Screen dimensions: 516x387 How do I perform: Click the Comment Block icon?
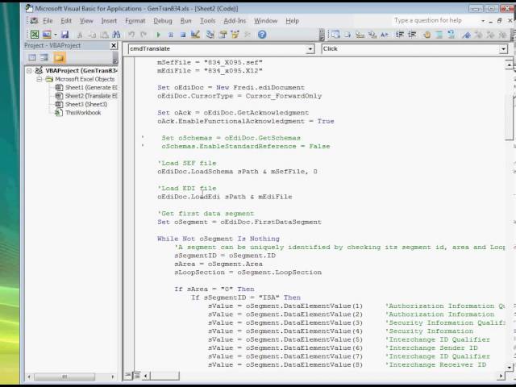pyautogui.click(x=439, y=34)
